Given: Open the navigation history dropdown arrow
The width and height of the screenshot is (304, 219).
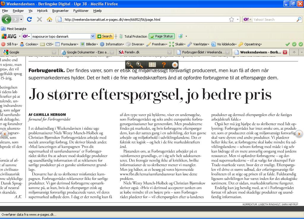Looking at the screenshot, I should pos(21,19).
